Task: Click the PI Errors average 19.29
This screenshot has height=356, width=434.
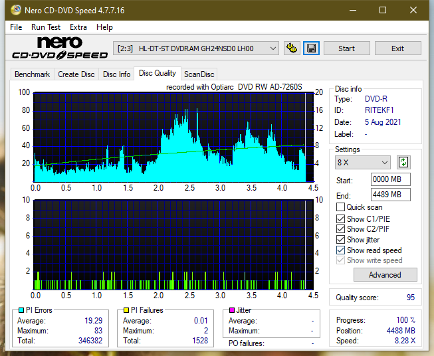Action: [93, 321]
